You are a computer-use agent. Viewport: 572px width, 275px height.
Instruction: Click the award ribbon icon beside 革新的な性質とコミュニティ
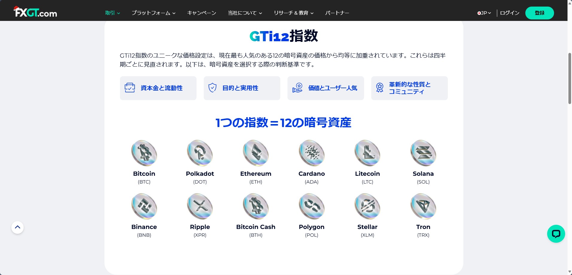tap(380, 88)
